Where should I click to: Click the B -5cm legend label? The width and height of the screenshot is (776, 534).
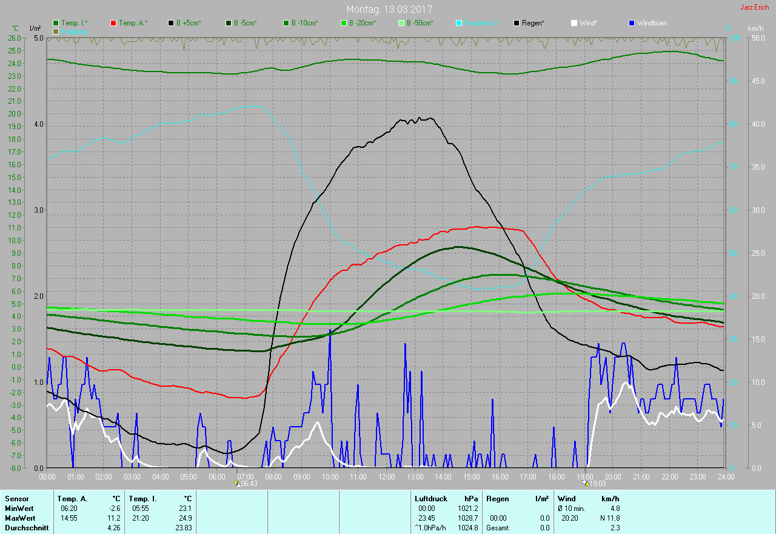coord(244,23)
